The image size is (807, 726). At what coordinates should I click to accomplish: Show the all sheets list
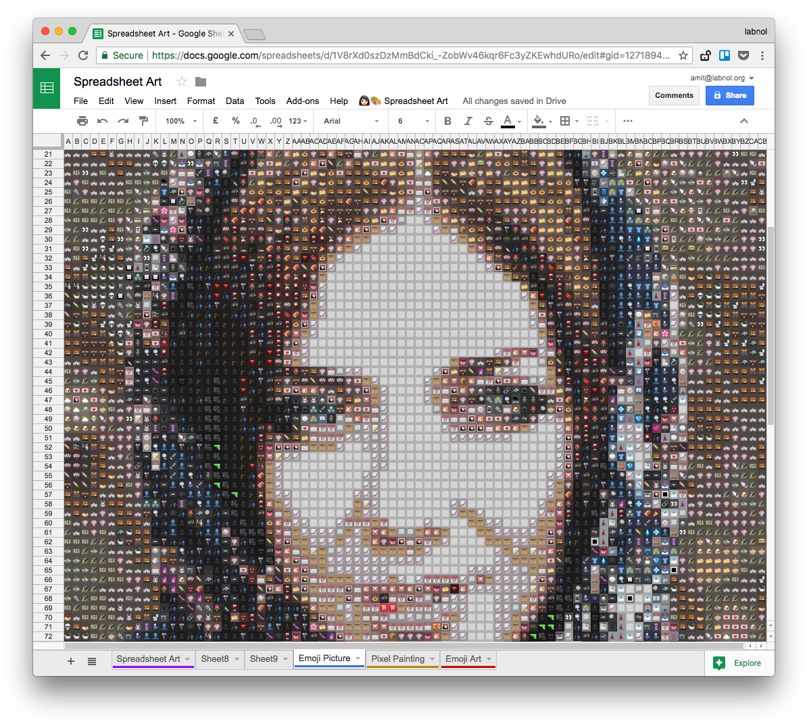[92, 661]
